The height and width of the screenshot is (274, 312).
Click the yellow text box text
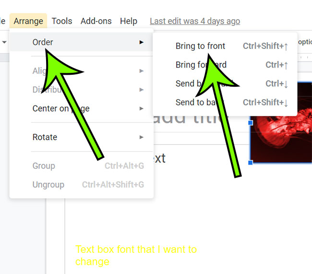[136, 255]
